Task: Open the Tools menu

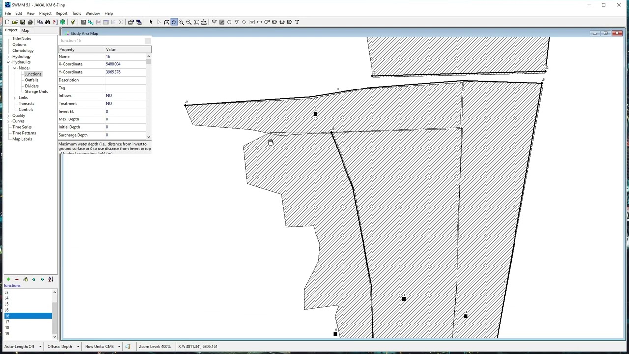Action: [76, 13]
